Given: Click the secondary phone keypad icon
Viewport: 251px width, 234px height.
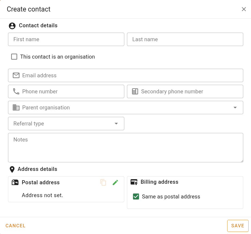Looking at the screenshot, I should (x=135, y=91).
